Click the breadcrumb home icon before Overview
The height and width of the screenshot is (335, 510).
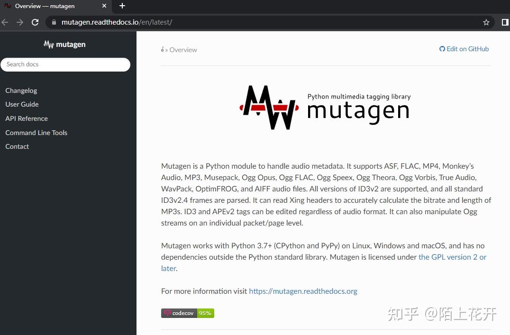click(163, 49)
